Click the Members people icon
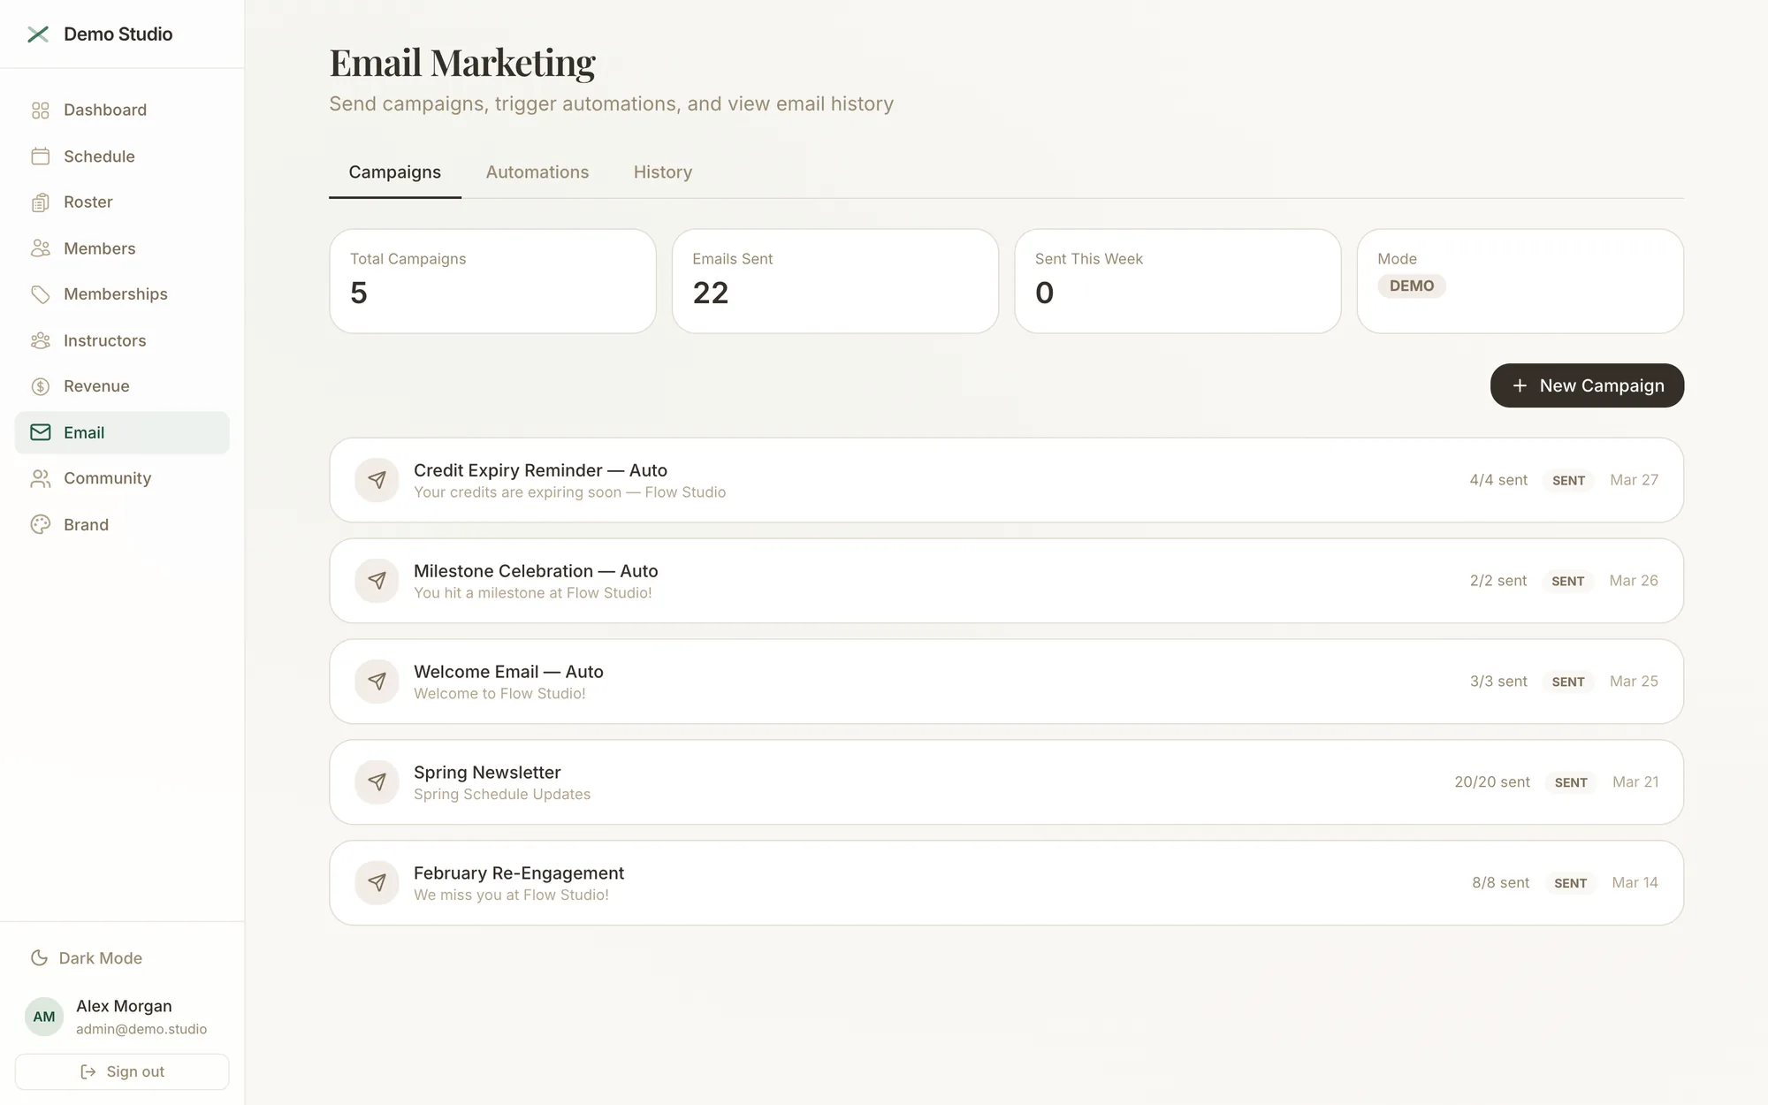This screenshot has width=1768, height=1105. coord(41,248)
